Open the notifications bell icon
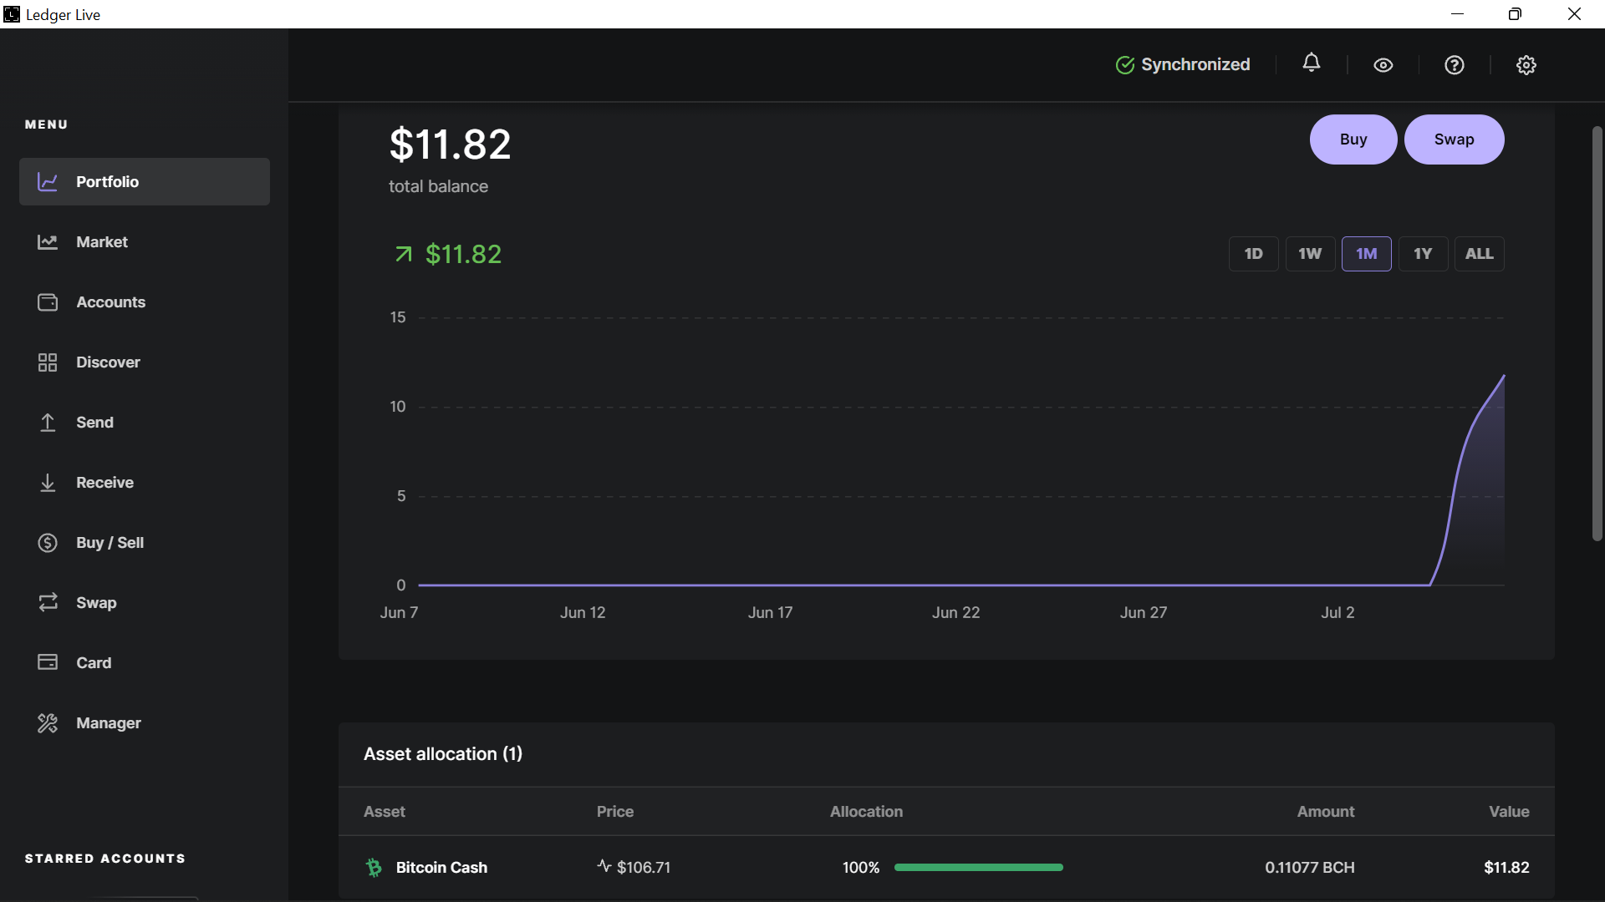The width and height of the screenshot is (1605, 902). (x=1312, y=63)
